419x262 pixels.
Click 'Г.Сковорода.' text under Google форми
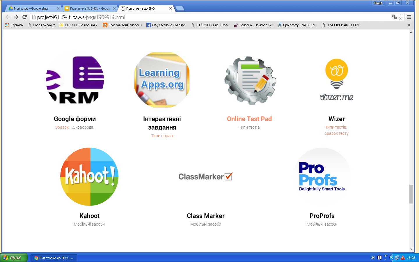pyautogui.click(x=82, y=127)
